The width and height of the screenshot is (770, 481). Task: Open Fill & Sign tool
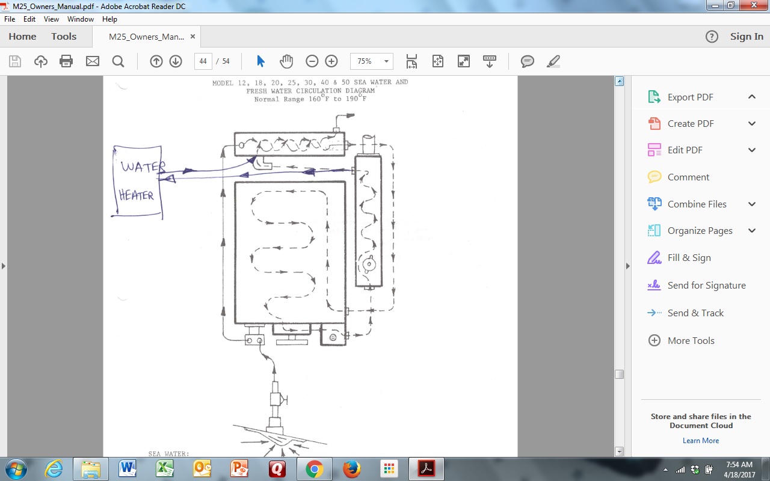[689, 257]
